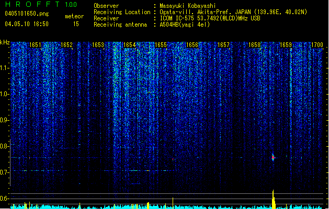Click the meteor count value 15
The width and height of the screenshot is (329, 209).
point(76,24)
